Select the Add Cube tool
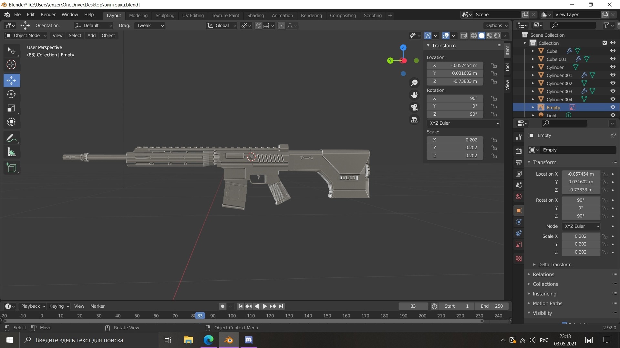The image size is (620, 348). pos(11,168)
